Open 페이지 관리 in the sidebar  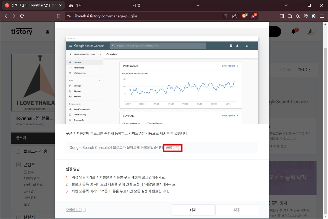pyautogui.click(x=32, y=178)
